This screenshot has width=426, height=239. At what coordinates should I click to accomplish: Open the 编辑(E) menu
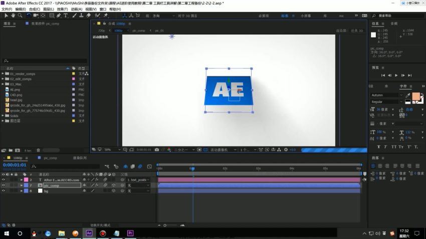point(21,9)
